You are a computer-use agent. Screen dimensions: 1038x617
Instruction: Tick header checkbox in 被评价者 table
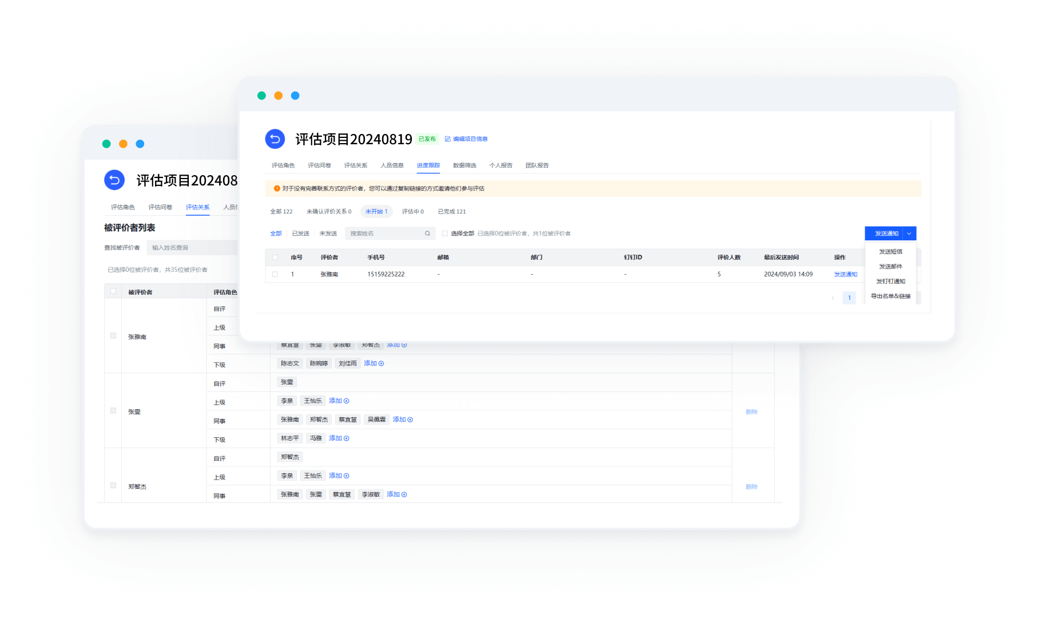[113, 291]
